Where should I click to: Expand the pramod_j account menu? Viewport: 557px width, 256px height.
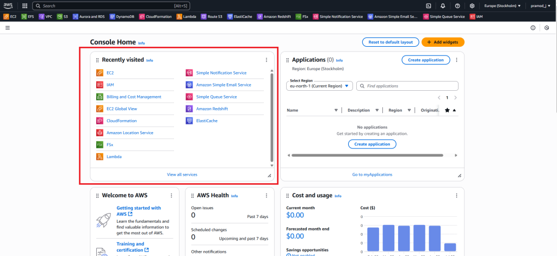(x=541, y=5)
